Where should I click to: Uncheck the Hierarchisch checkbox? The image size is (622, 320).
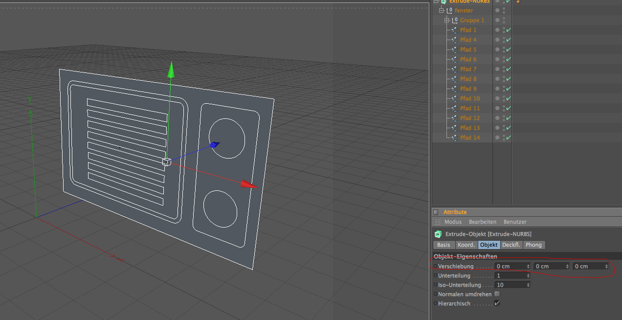pyautogui.click(x=497, y=303)
